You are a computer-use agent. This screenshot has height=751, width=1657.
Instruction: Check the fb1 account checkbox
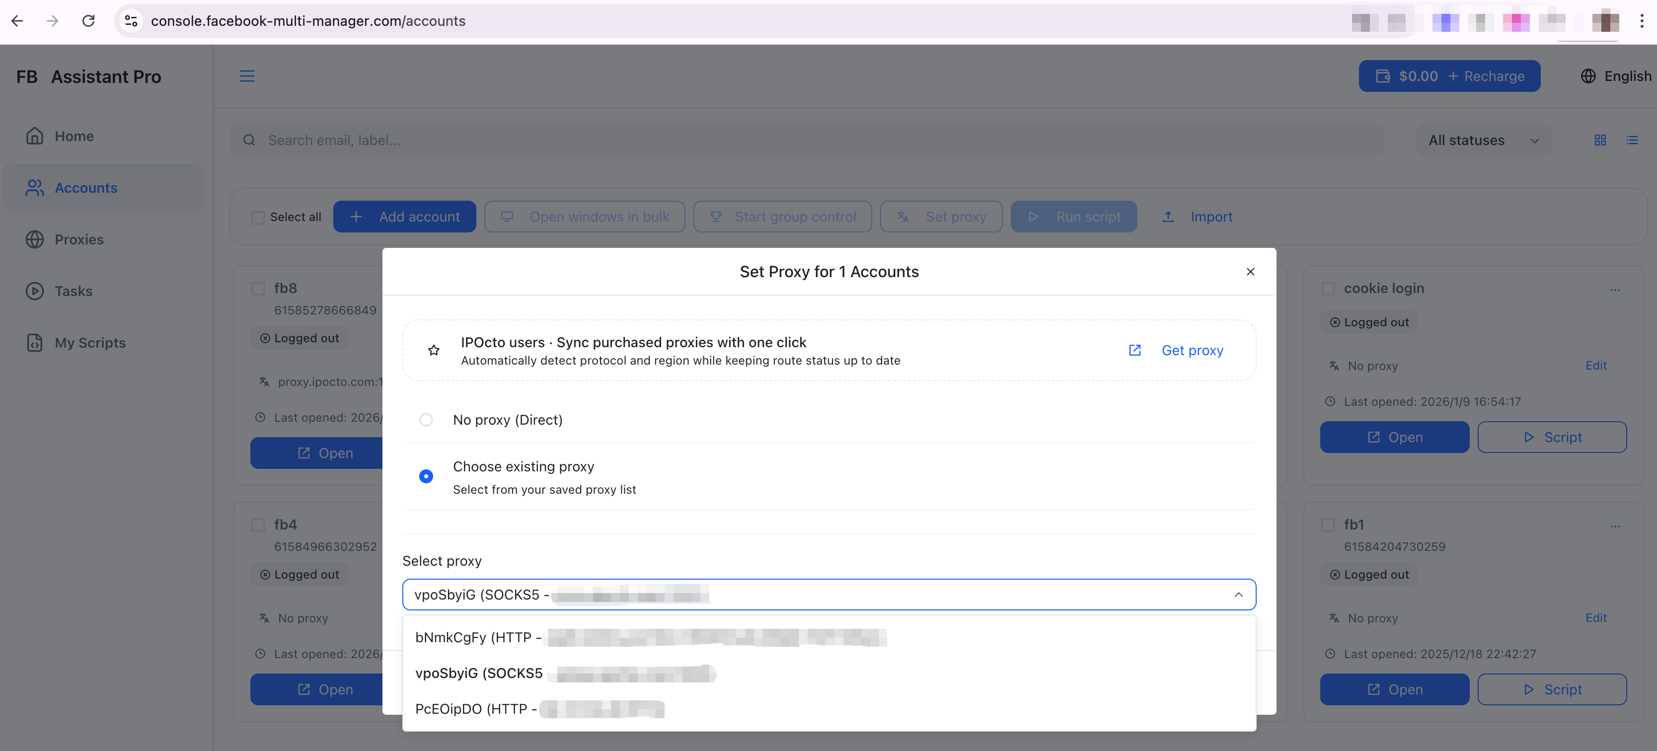(x=1328, y=525)
